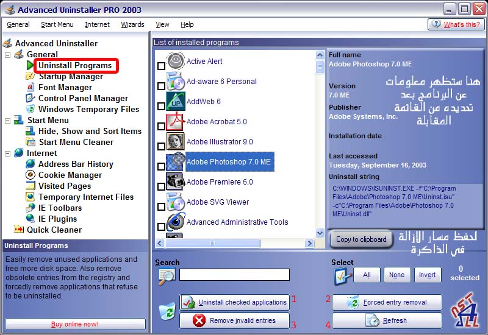Click the IE Plugins icon

click(30, 219)
